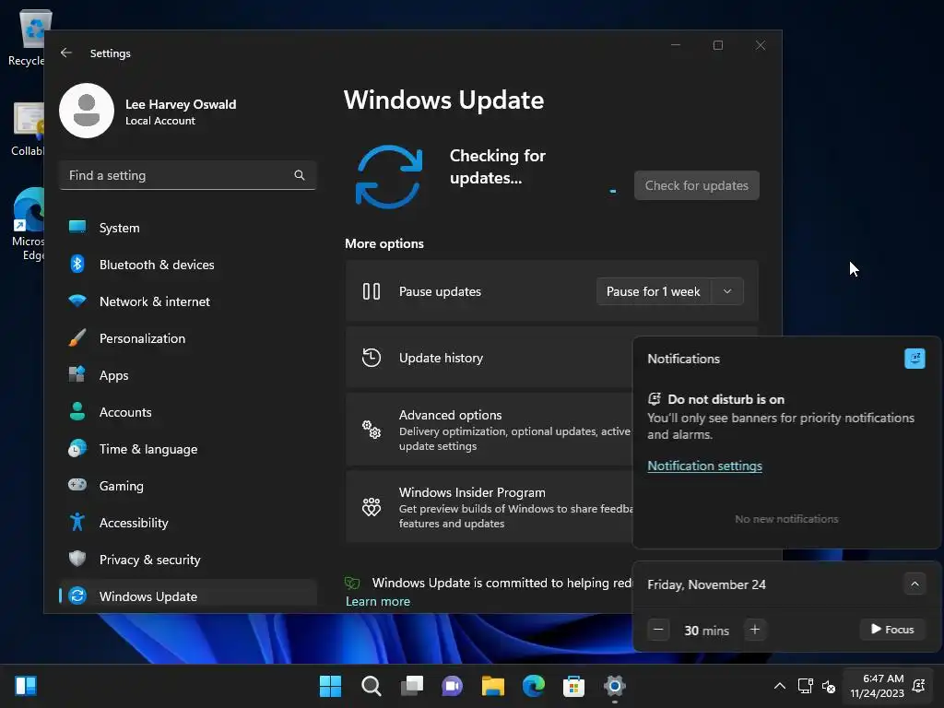The image size is (944, 708).
Task: Toggle do not disturb in Notifications panel
Action: click(x=914, y=359)
